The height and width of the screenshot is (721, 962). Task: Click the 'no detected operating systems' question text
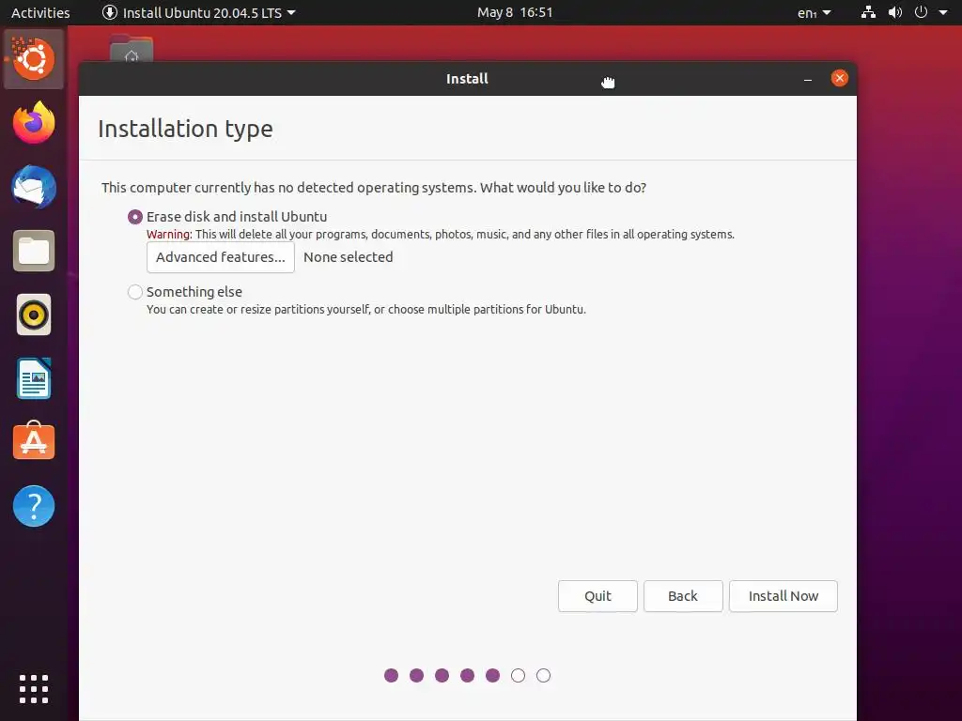point(374,188)
